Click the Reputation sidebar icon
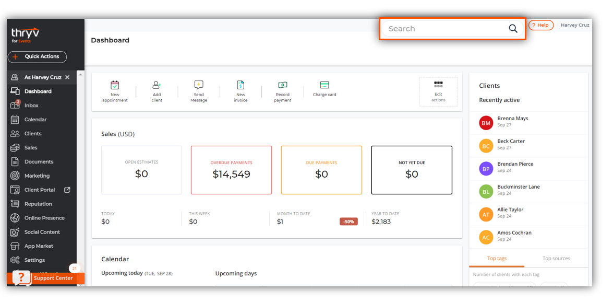Image resolution: width=613 pixels, height=302 pixels. (x=15, y=204)
